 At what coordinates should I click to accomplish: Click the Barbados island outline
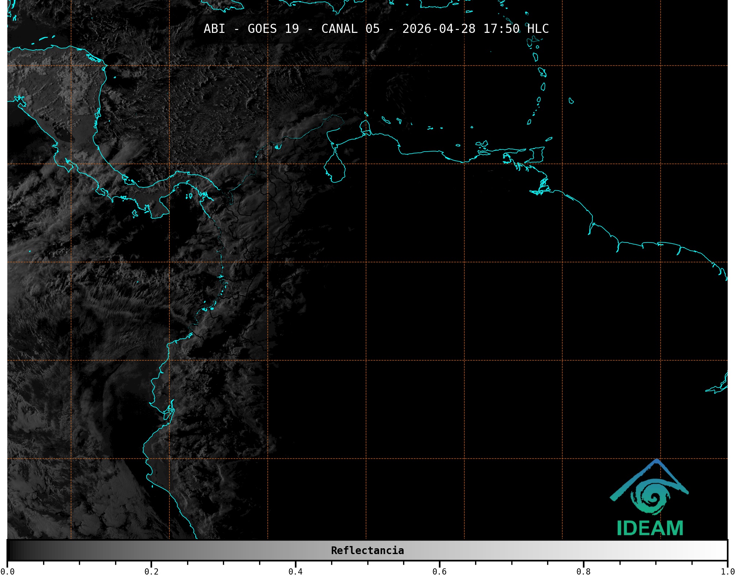[571, 101]
